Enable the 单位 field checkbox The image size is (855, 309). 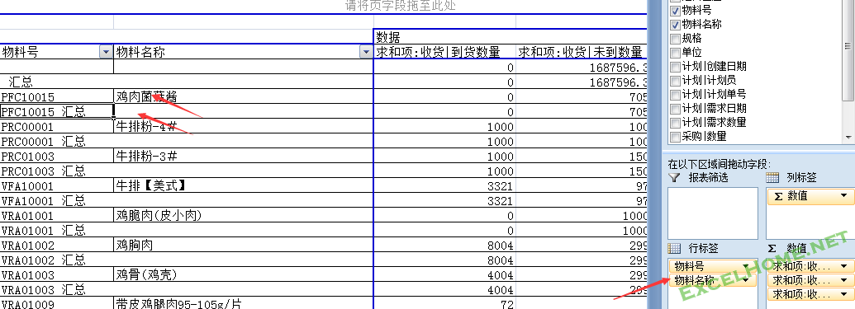[675, 53]
